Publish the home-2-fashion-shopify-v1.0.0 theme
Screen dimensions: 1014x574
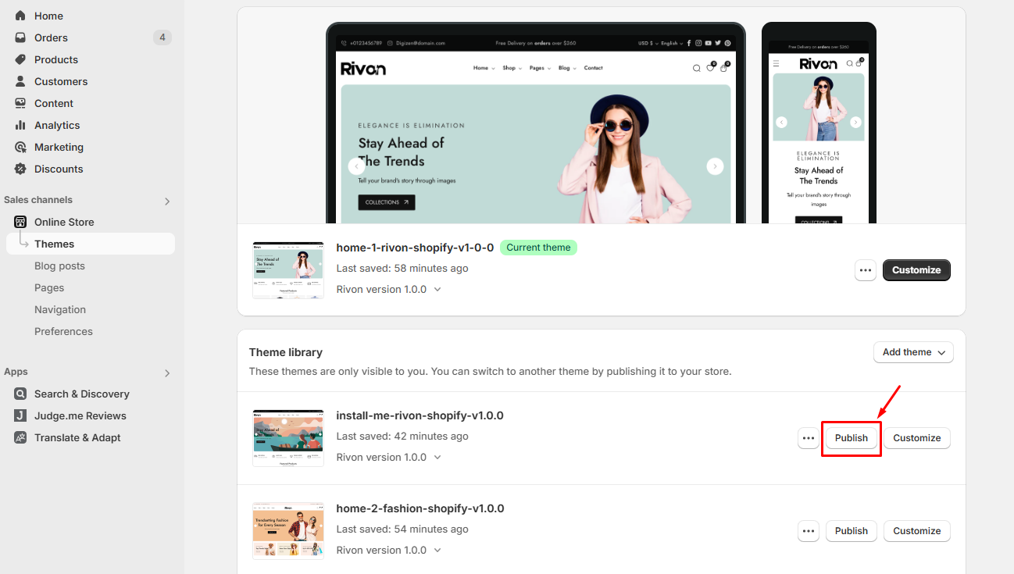click(852, 531)
